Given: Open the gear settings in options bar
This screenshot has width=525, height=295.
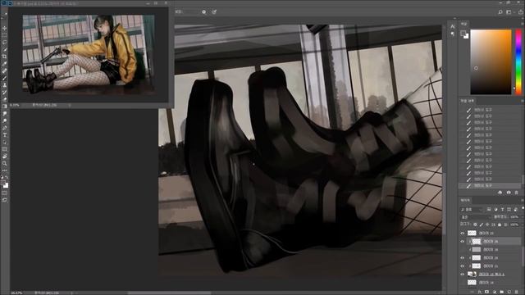Looking at the screenshot, I should point(204,12).
